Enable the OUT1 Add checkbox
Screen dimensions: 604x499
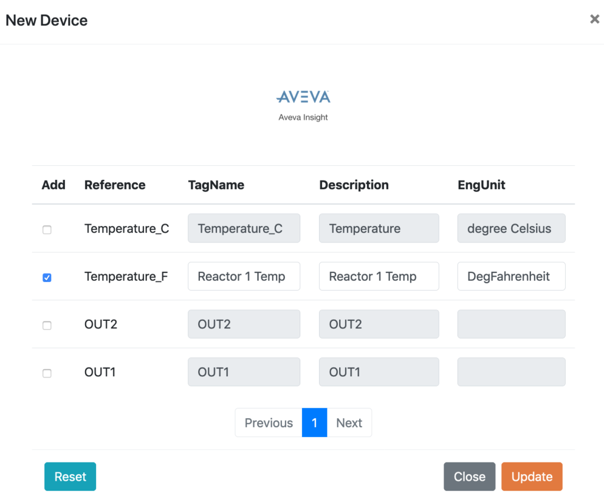coord(47,373)
